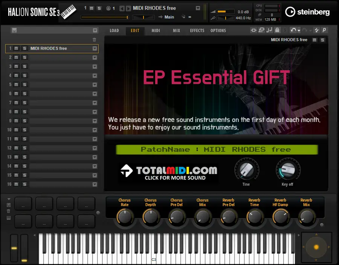Click the Reverb Mix knob
Viewport: 339px width, 265px height.
coord(307,216)
